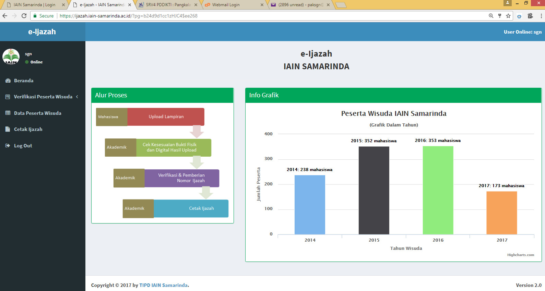
Task: Click the orange 2017 chart bar
Action: (x=502, y=213)
